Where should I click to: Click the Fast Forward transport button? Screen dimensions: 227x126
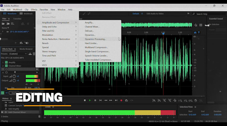tap(111, 100)
